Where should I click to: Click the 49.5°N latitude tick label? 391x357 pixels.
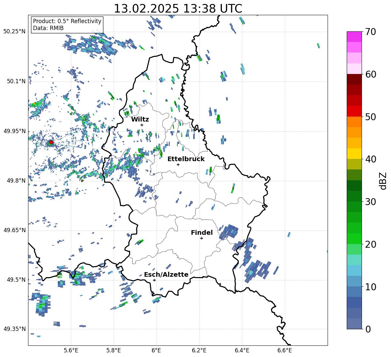[16, 280]
